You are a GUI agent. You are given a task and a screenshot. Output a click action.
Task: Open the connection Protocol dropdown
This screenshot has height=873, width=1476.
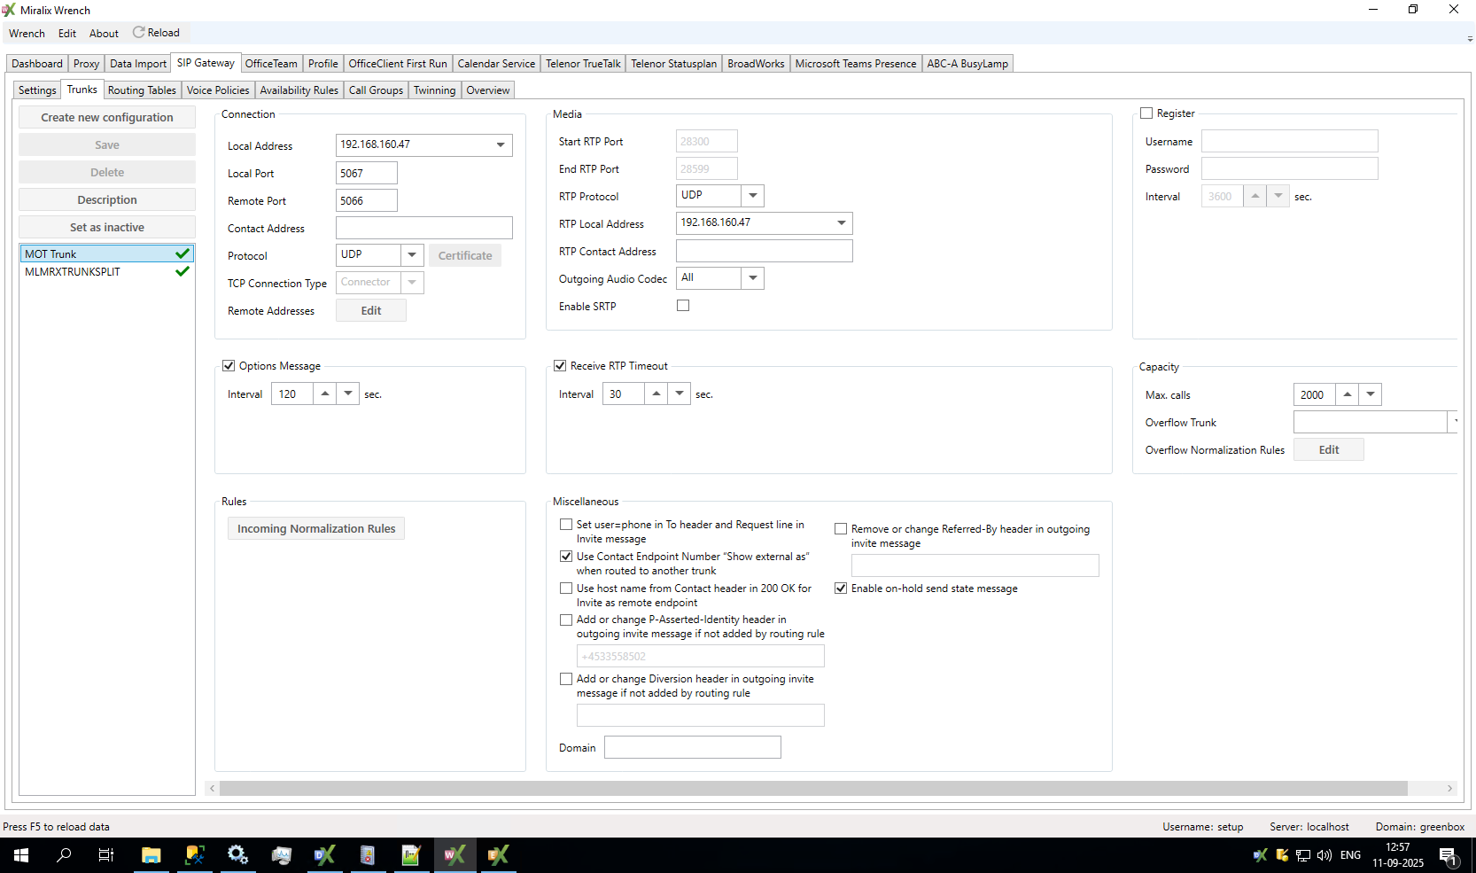(x=412, y=255)
